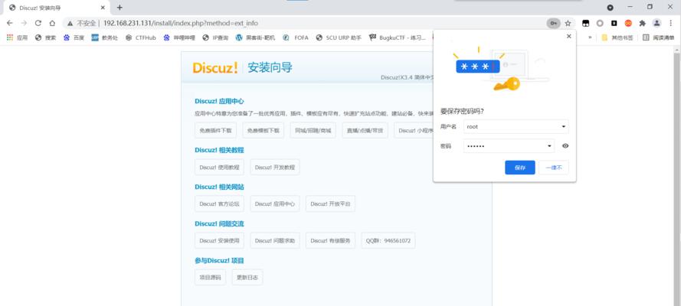The image size is (681, 306).
Task: Select the Discuz! 安装向导 tab
Action: (57, 8)
